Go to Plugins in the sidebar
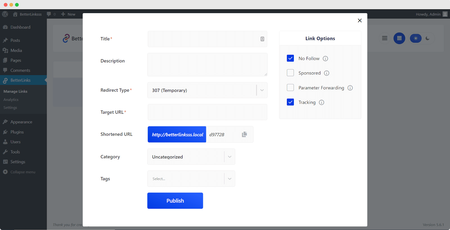The height and width of the screenshot is (230, 450). pyautogui.click(x=17, y=132)
